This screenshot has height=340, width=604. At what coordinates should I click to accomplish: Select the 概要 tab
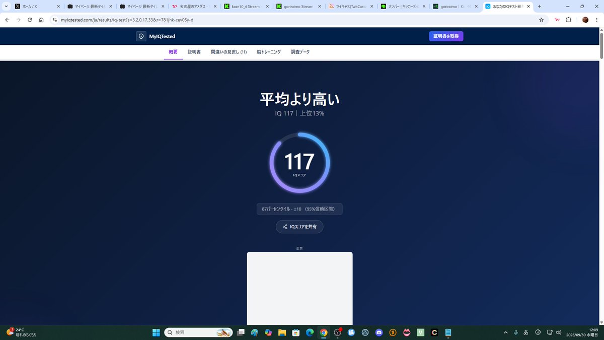(173, 52)
